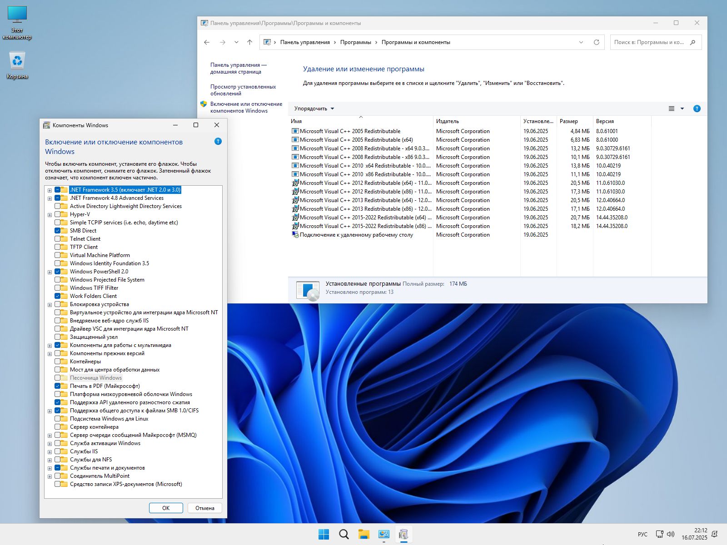Open clock and date in taskbar

[x=694, y=534]
